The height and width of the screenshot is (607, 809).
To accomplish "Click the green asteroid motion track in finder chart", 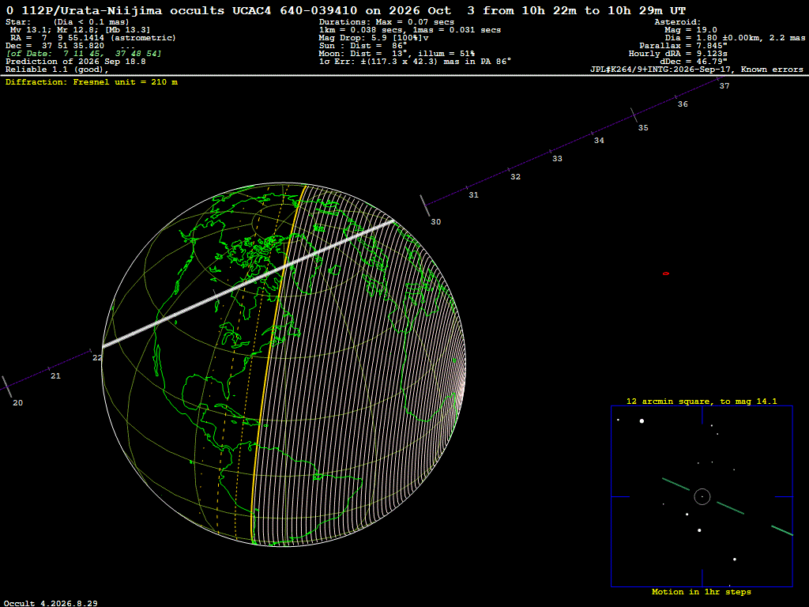I will point(730,508).
